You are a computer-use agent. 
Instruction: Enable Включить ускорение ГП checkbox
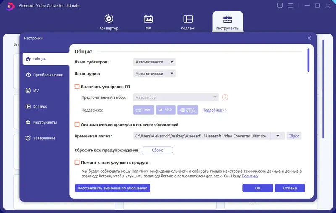77,87
